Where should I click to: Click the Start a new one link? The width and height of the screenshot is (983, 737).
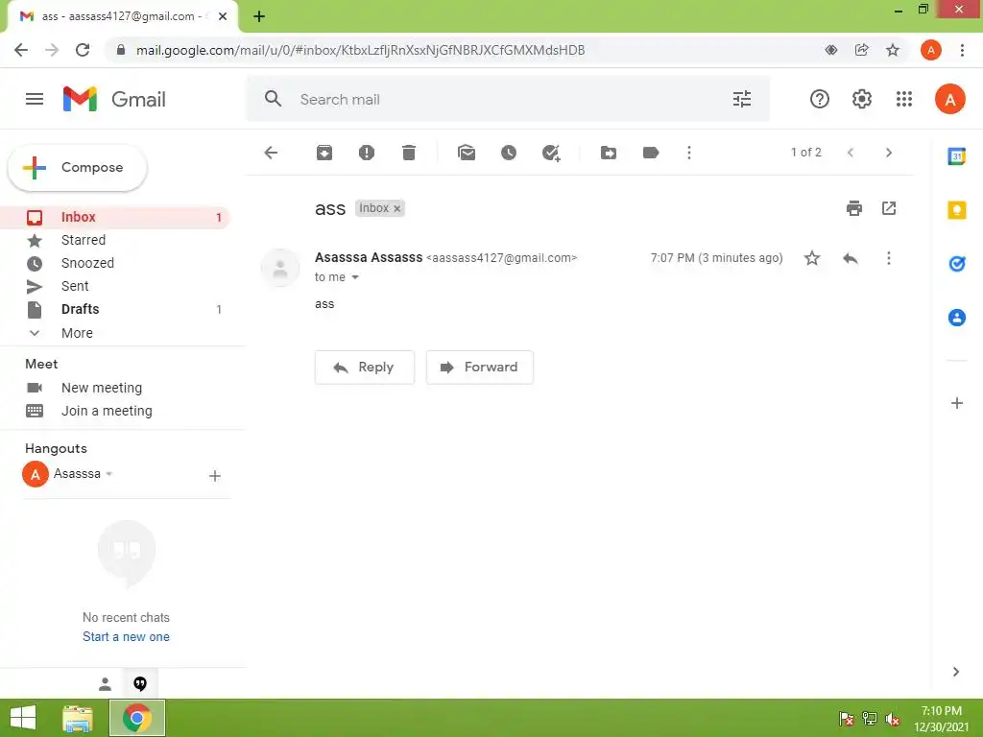[126, 637]
